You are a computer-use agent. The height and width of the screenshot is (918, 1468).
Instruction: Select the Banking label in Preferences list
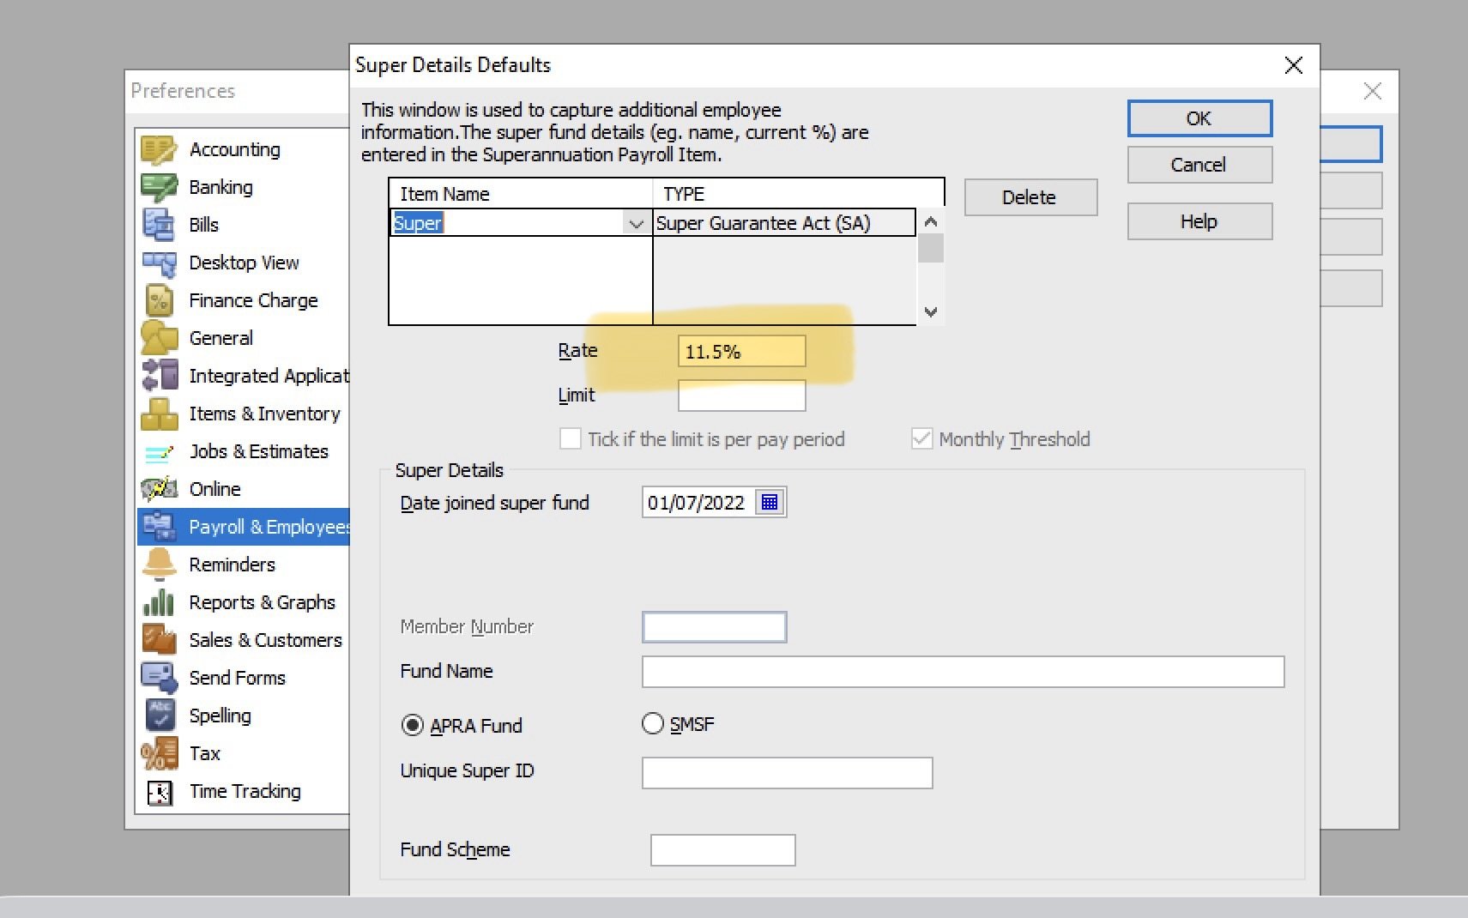point(221,187)
